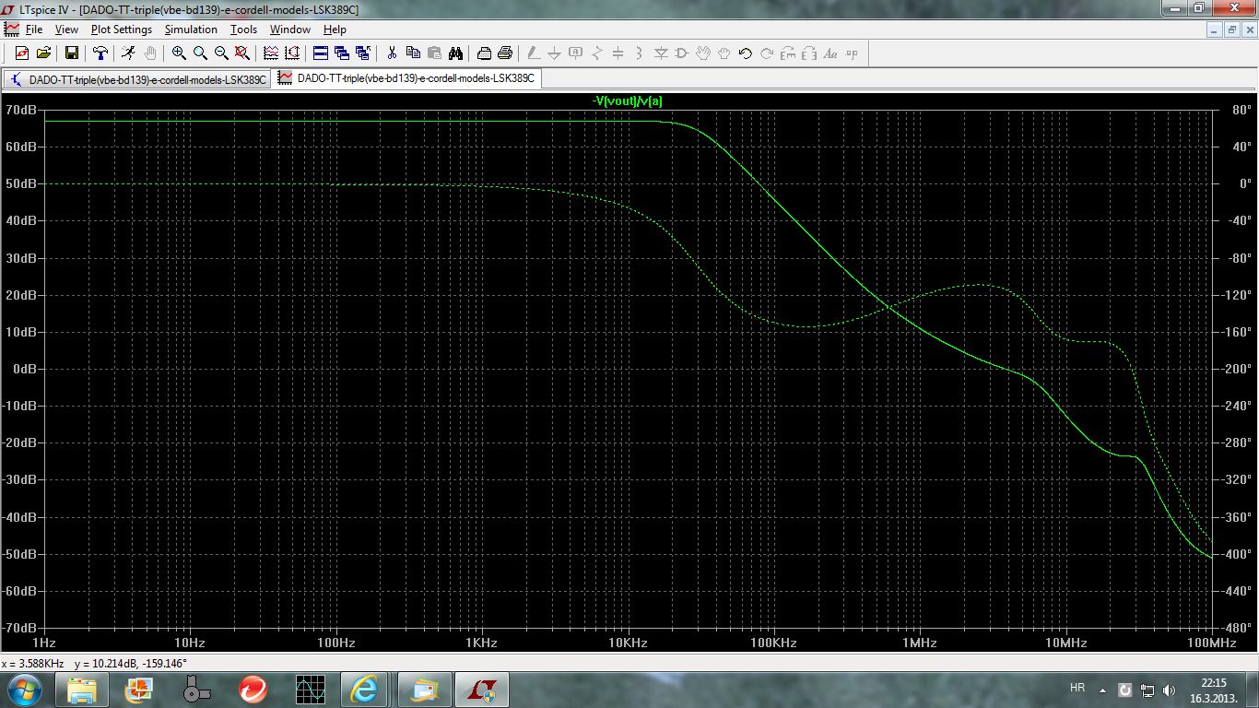Image resolution: width=1259 pixels, height=708 pixels.
Task: Click the Find binoculars icon
Action: (x=455, y=53)
